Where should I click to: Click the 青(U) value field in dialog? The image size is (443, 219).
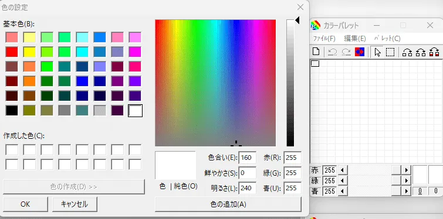[293, 188]
